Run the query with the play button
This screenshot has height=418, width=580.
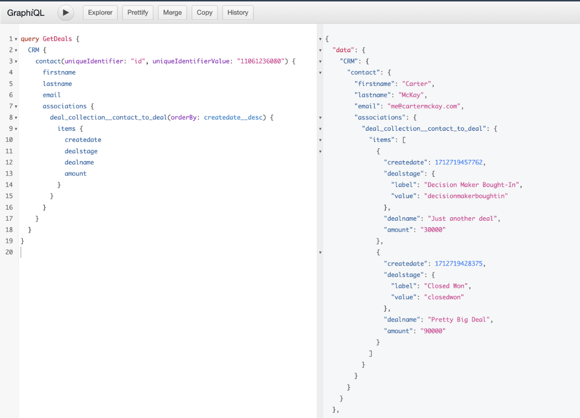[66, 13]
